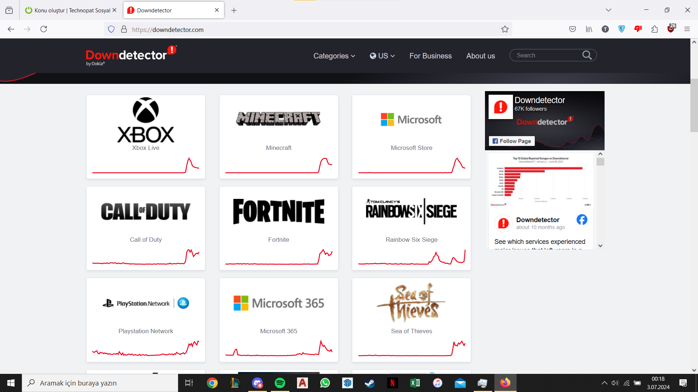Open tracking protection shield icon
The height and width of the screenshot is (392, 698).
coord(111,29)
